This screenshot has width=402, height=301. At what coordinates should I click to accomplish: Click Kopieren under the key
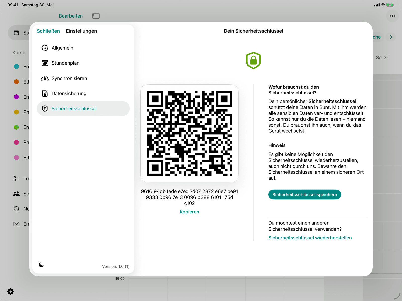189,212
